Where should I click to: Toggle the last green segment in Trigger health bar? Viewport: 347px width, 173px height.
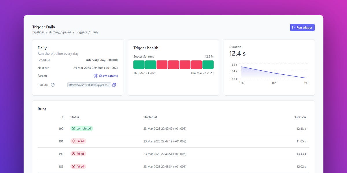coord(208,65)
